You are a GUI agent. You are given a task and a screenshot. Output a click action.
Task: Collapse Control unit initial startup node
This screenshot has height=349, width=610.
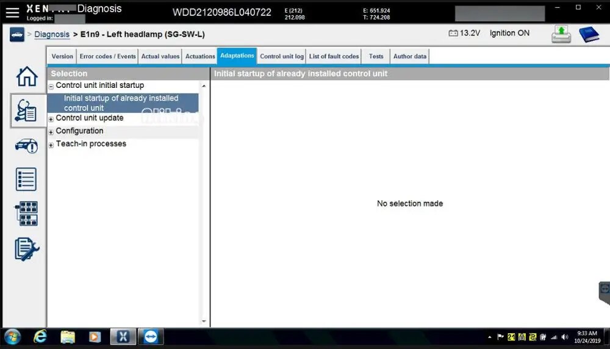[51, 87]
